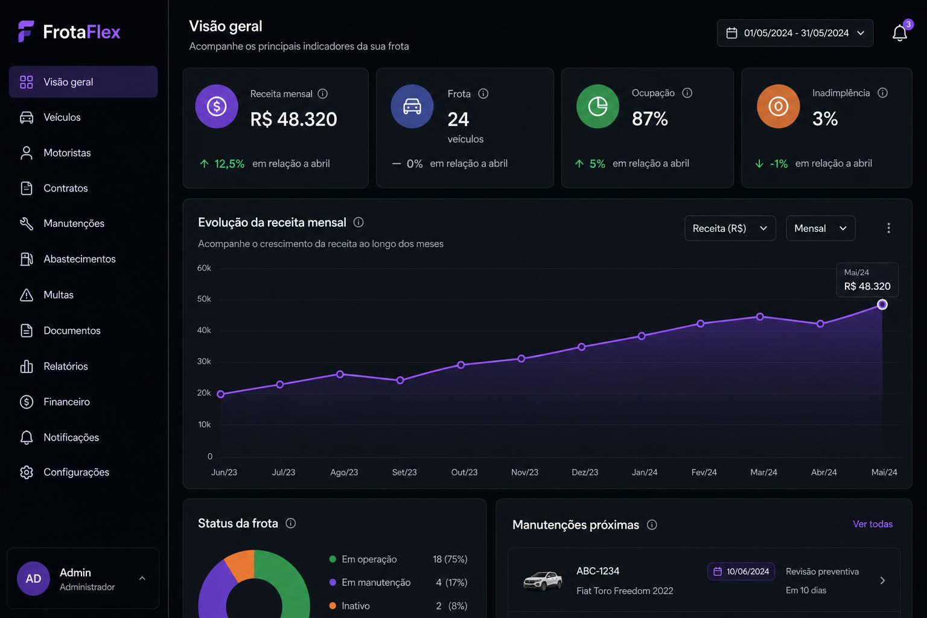Screen dimensions: 927x618
Task: Select the Em operação green legend dot
Action: pos(333,559)
